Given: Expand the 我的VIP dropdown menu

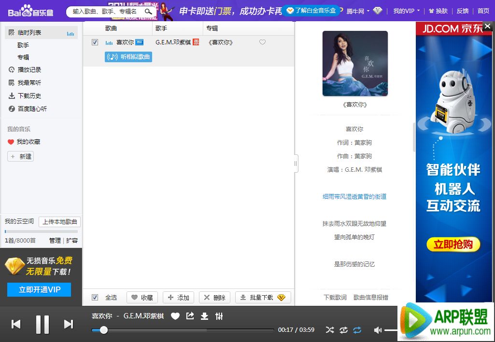Looking at the screenshot, I should pos(406,11).
